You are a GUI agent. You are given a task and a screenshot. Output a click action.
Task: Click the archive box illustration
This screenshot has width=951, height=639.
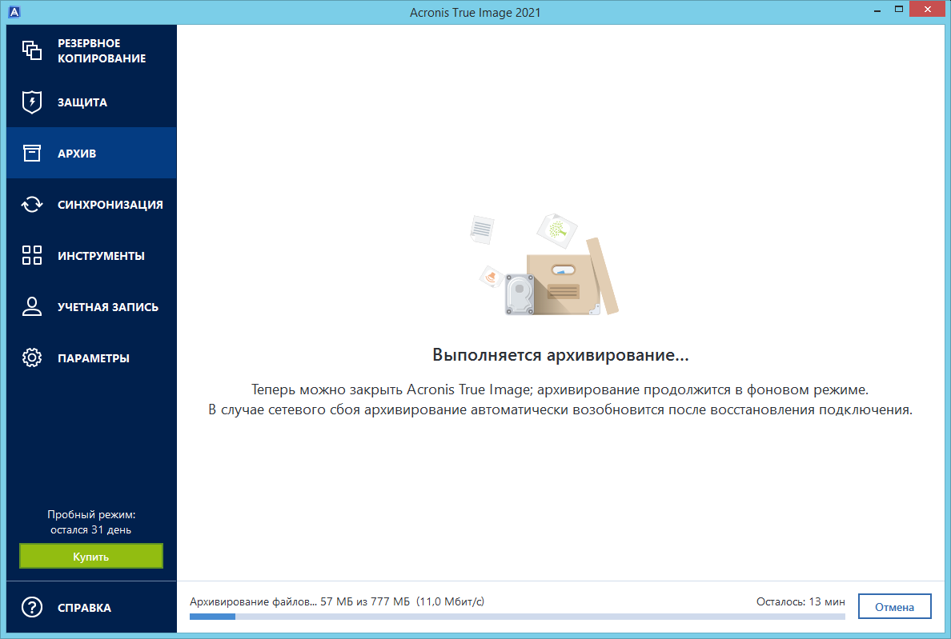[544, 264]
